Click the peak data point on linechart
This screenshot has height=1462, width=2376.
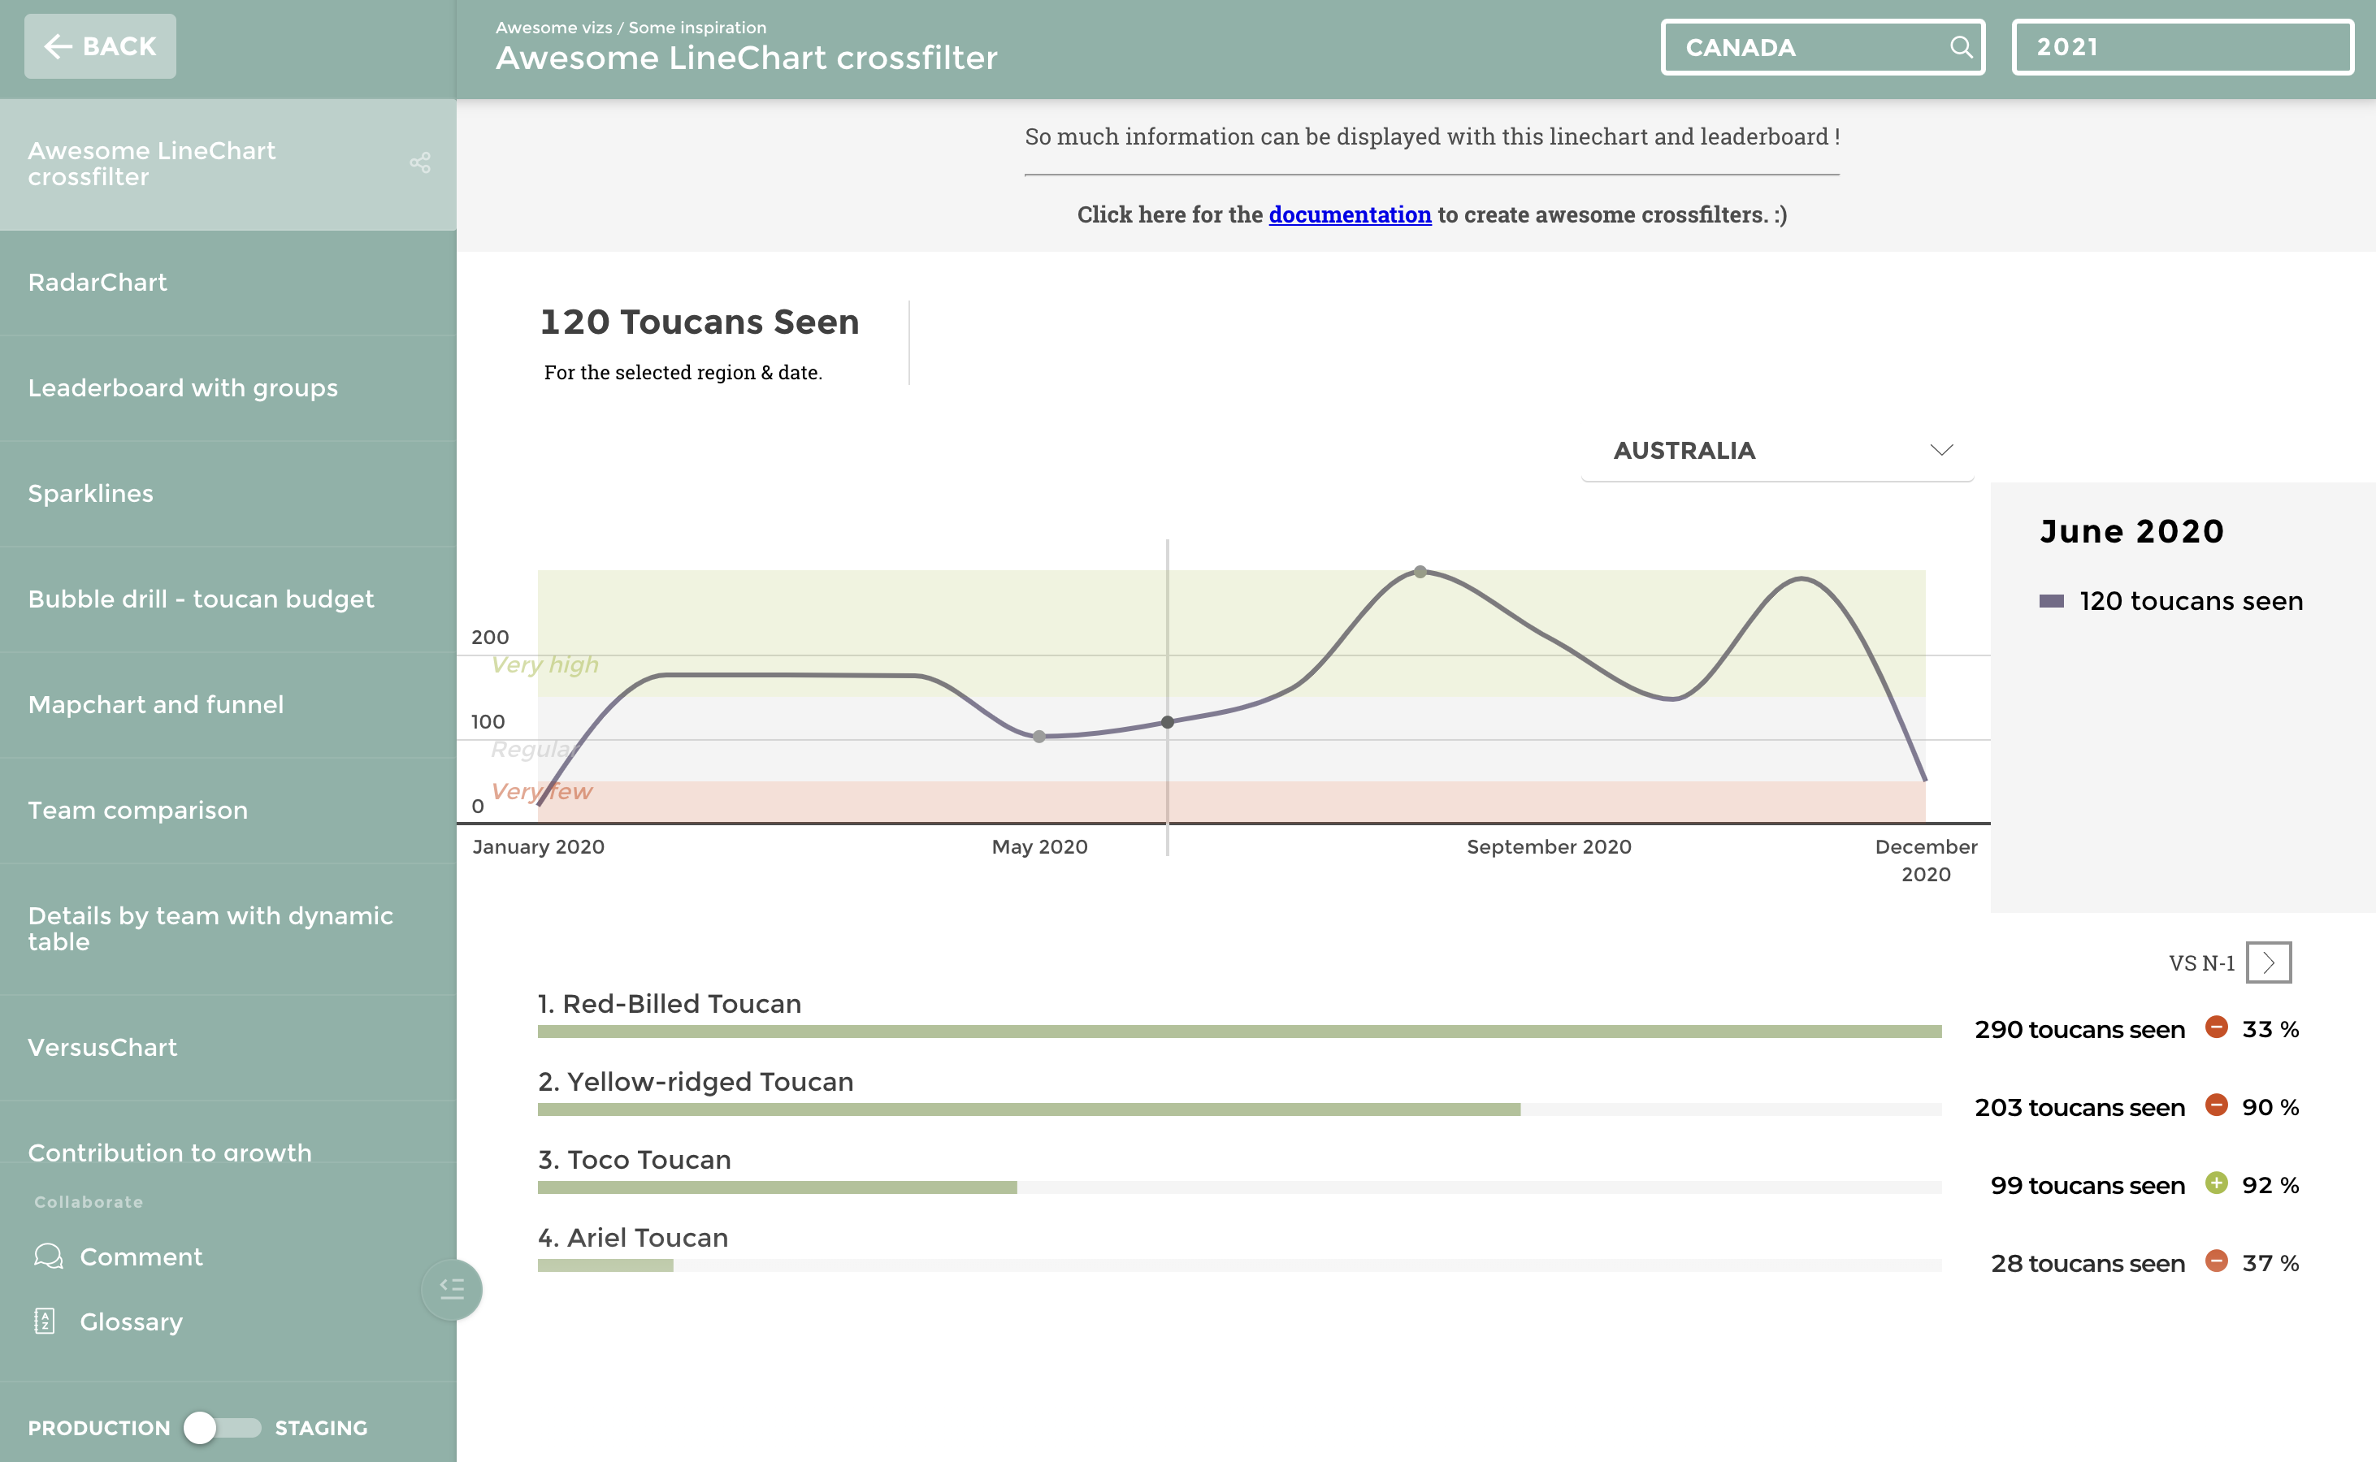(1420, 572)
